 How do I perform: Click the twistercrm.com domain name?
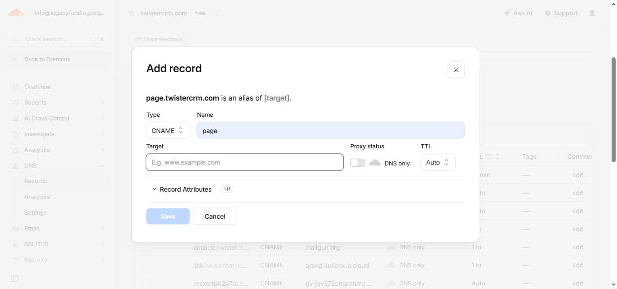pos(164,13)
